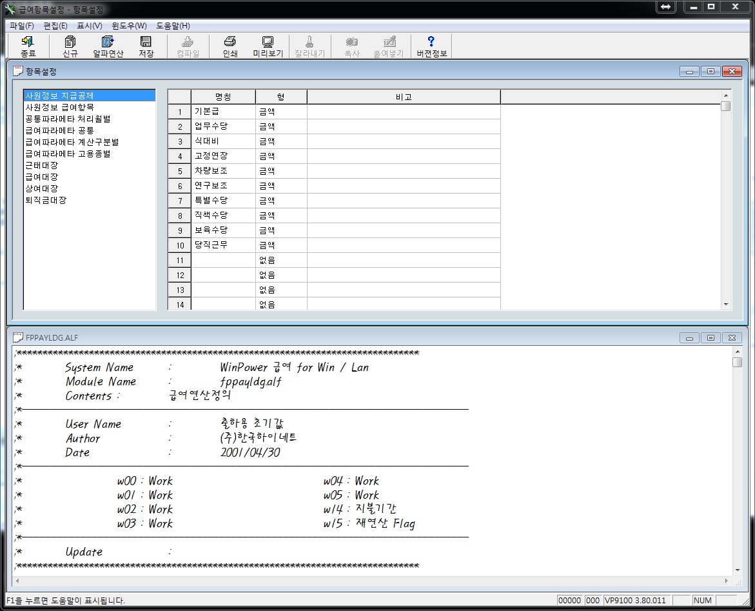Screen dimensions: 755x611
Task: Click the 컴파일 (Compile) toolbar icon
Action: tap(188, 46)
